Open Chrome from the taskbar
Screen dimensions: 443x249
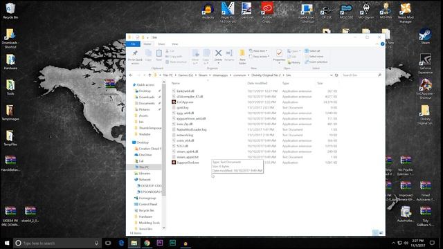[147, 243]
